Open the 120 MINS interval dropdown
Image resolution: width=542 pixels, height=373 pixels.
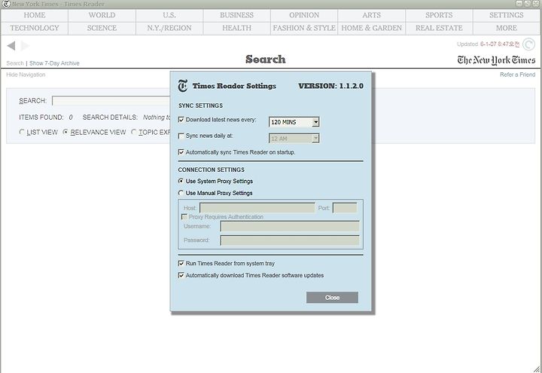[x=294, y=122]
